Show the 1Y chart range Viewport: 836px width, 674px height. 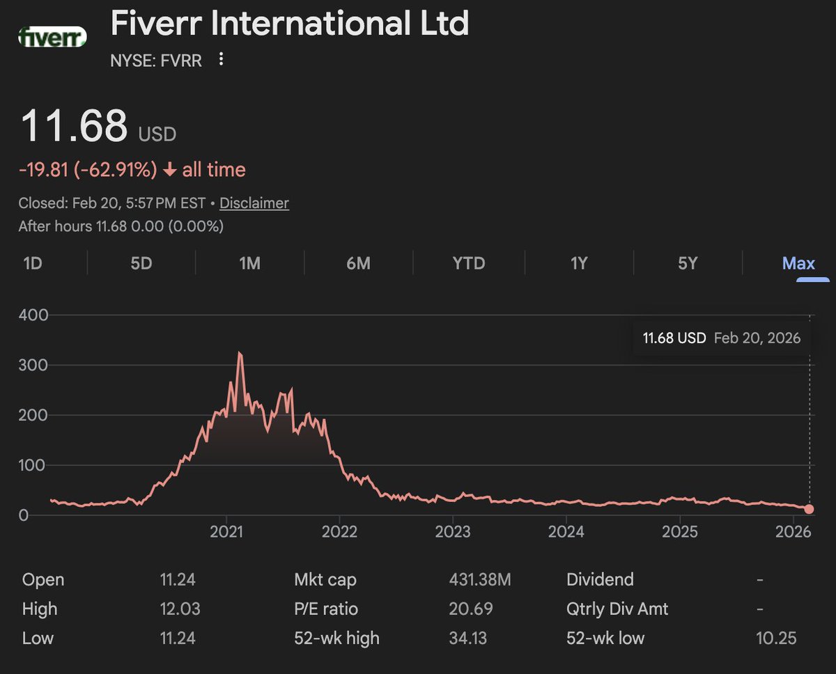click(579, 263)
